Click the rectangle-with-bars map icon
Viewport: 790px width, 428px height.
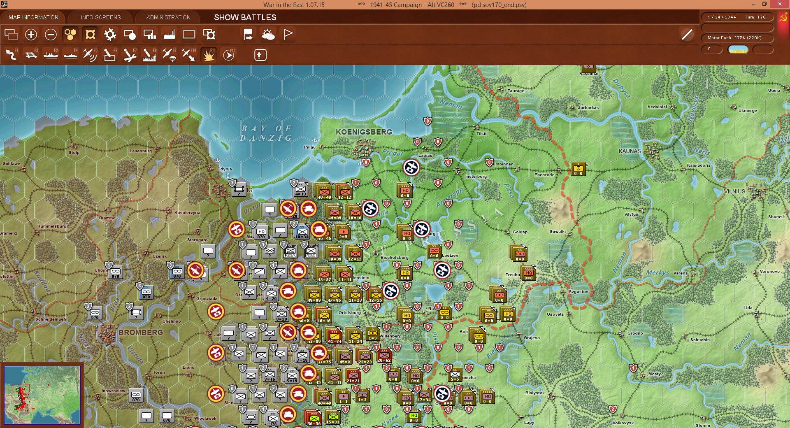click(x=149, y=35)
